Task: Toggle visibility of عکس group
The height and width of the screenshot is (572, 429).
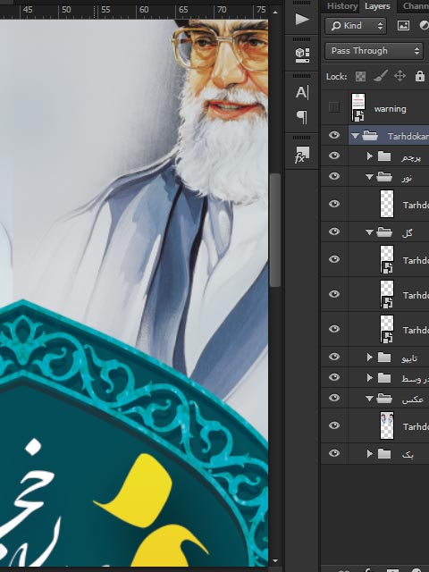Action: click(333, 398)
